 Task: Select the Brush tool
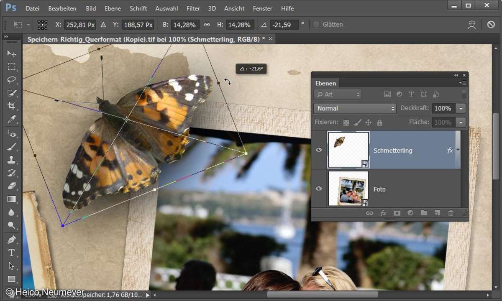[11, 146]
